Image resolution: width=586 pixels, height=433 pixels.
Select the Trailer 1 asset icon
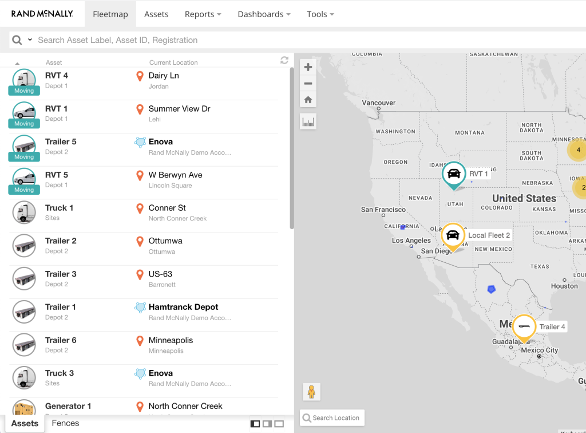tap(24, 312)
